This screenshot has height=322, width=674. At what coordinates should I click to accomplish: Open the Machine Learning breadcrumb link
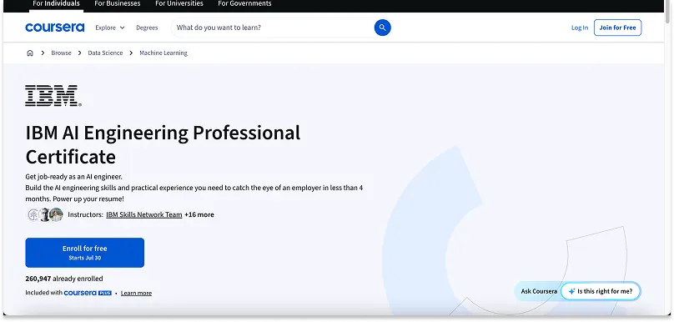point(163,53)
